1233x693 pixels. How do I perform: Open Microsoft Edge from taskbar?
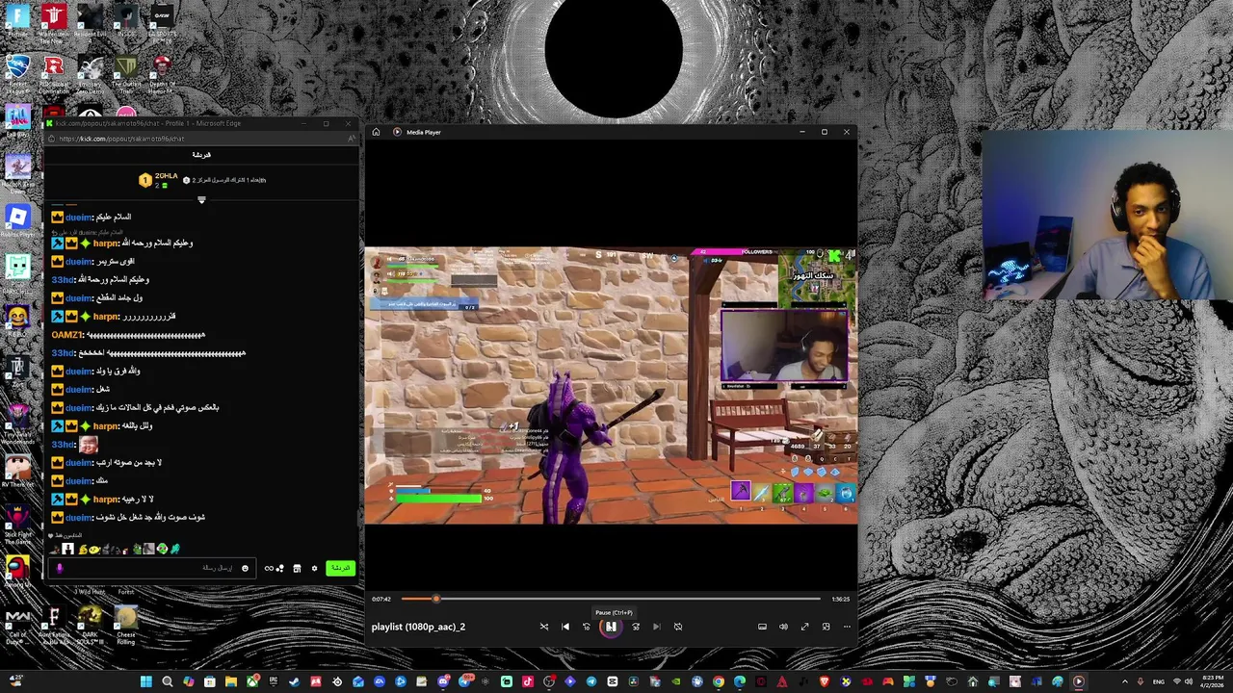pos(739,682)
